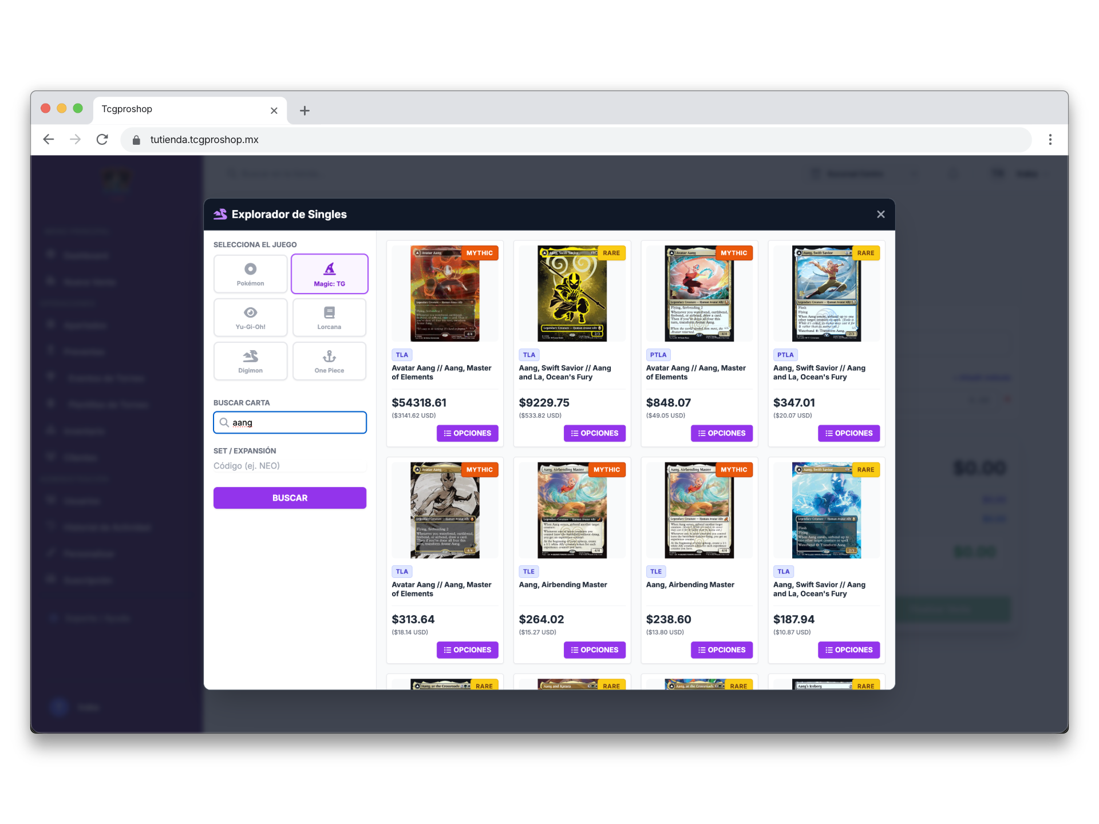Choose the Yu-Gi-Oh! eye icon tile

[250, 318]
